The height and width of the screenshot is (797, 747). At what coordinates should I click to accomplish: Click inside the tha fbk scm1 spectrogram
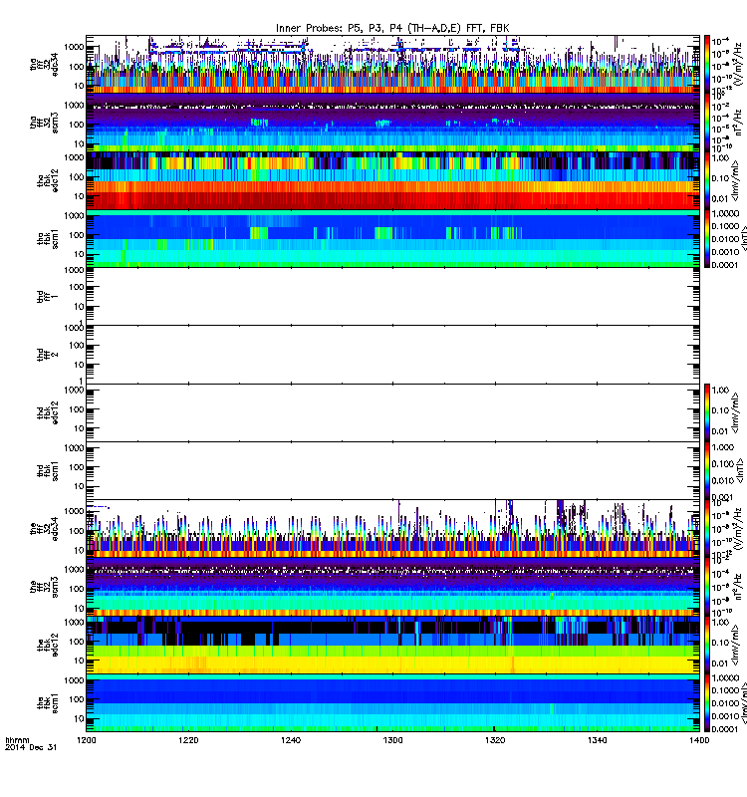click(392, 238)
